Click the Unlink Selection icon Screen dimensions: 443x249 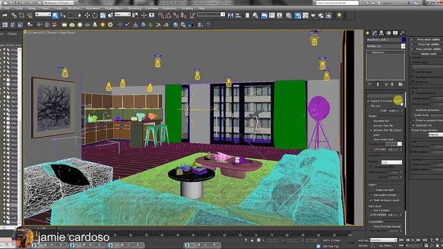point(21,15)
